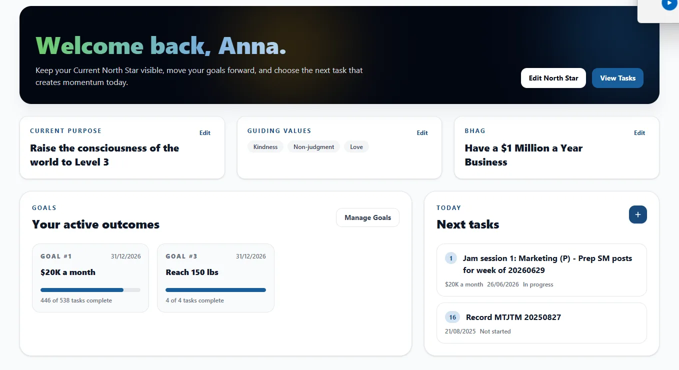Select the Kindness value chip
The width and height of the screenshot is (679, 370).
(x=265, y=147)
